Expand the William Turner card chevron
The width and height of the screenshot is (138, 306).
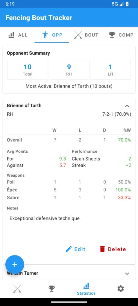click(x=127, y=274)
